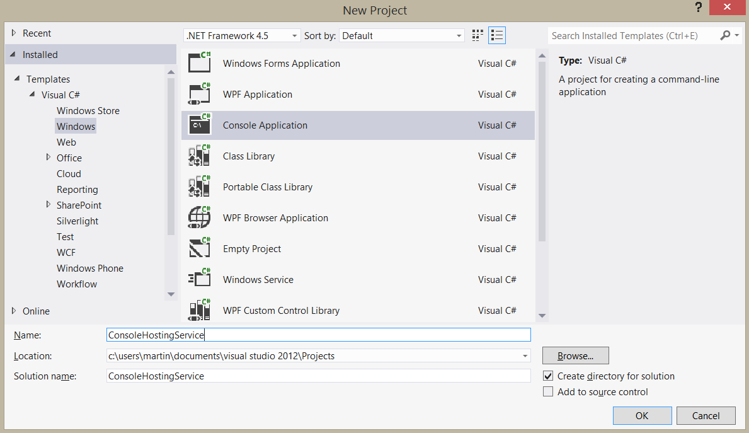Click the Console Application template icon

[199, 125]
